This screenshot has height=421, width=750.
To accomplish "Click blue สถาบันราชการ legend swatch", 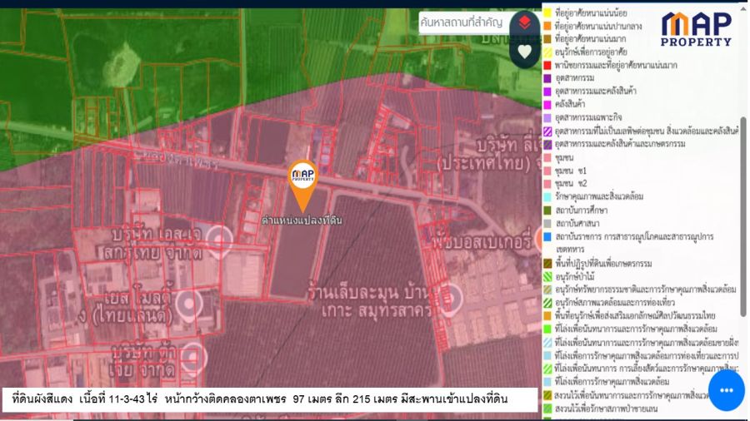I will pyautogui.click(x=547, y=236).
